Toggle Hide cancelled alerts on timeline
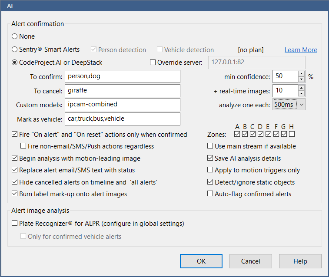The image size is (329, 277). [14, 182]
